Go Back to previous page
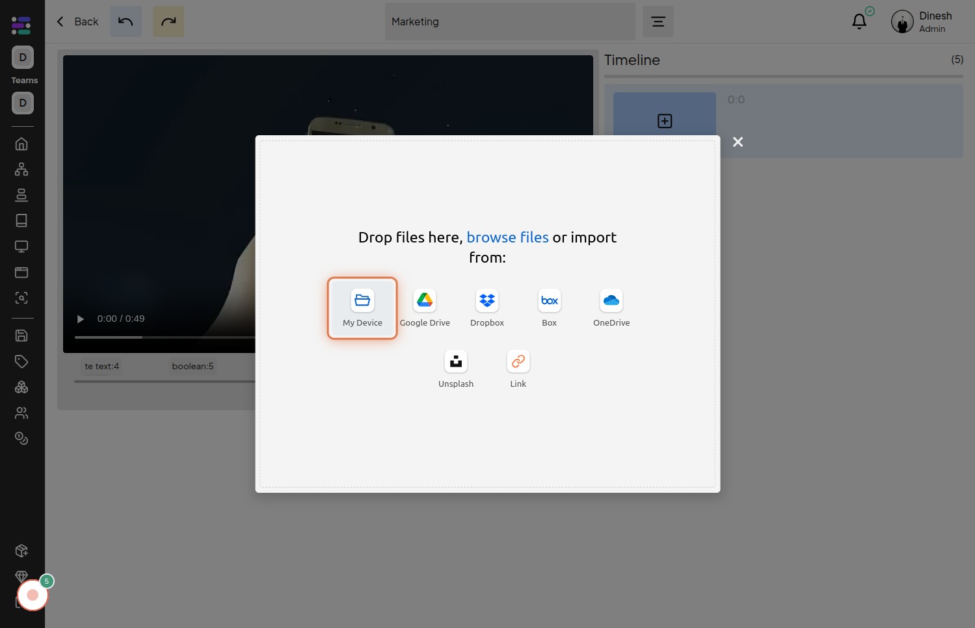This screenshot has height=628, width=975. point(77,21)
